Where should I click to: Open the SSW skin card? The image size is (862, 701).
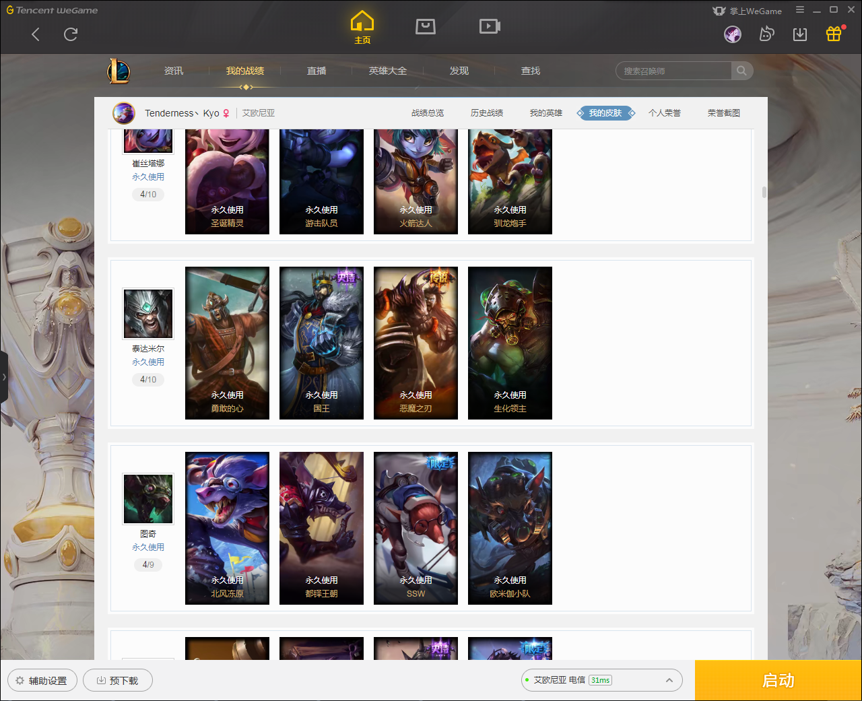click(416, 529)
